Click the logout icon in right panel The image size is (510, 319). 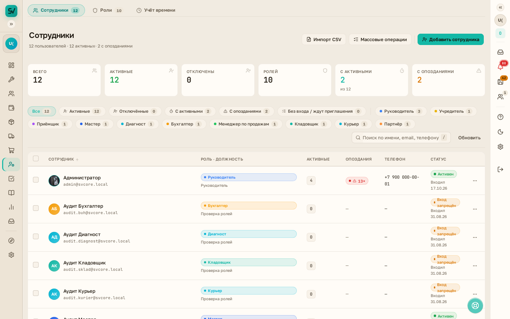coord(500,169)
